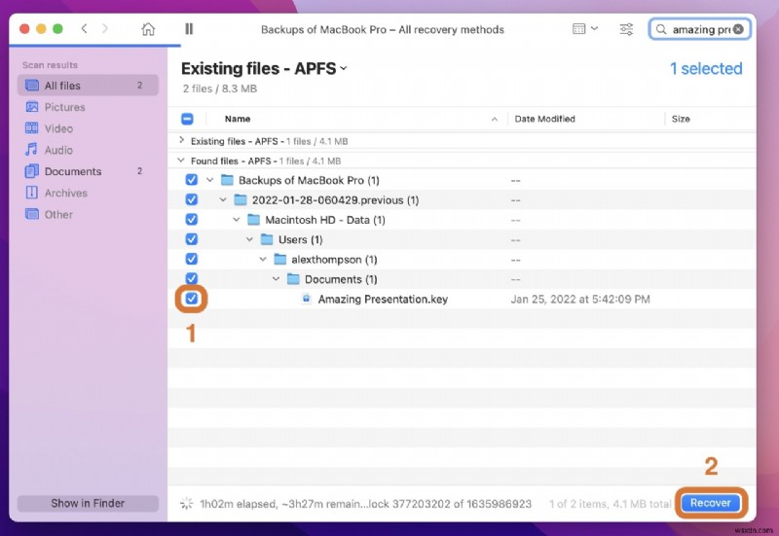Open the filter settings sliders icon
The image size is (779, 536).
point(626,29)
